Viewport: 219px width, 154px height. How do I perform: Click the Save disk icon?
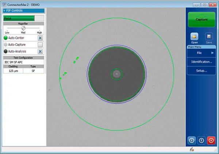pyautogui.click(x=209, y=37)
